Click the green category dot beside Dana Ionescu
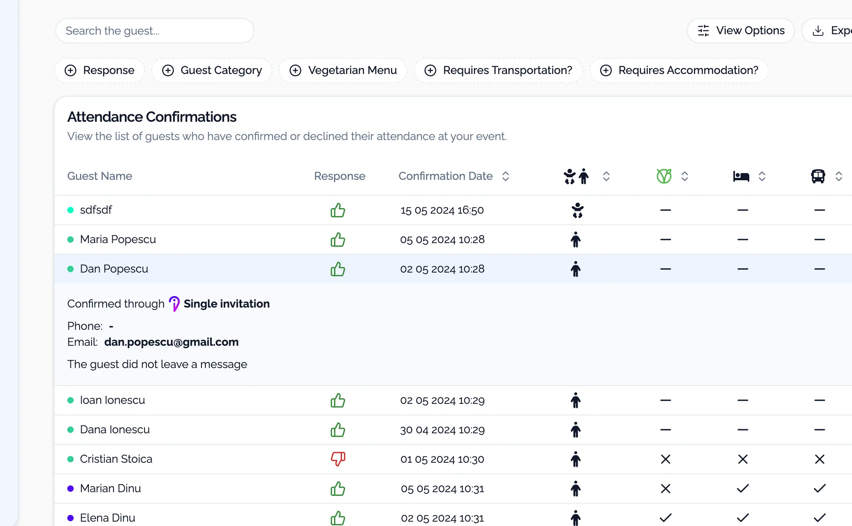This screenshot has height=526, width=852. 70,430
